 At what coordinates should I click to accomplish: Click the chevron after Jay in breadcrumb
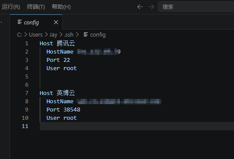tap(61, 35)
